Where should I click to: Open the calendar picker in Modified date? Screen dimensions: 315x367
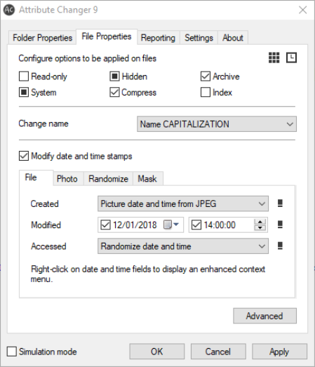(171, 225)
